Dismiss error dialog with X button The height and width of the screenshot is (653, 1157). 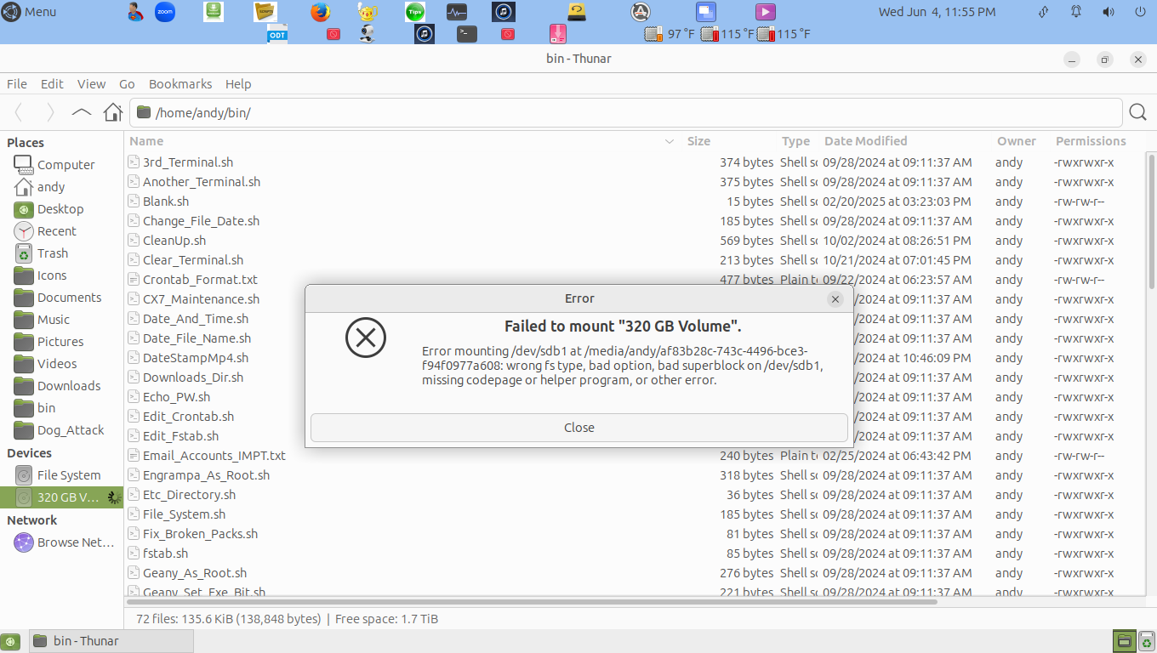click(835, 299)
